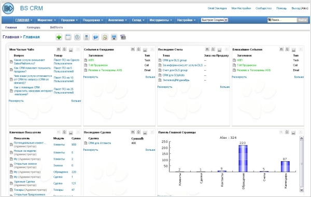The height and width of the screenshot is (197, 311).
Task: Click the chart panel scrollbar down arrow
Action: point(302,190)
